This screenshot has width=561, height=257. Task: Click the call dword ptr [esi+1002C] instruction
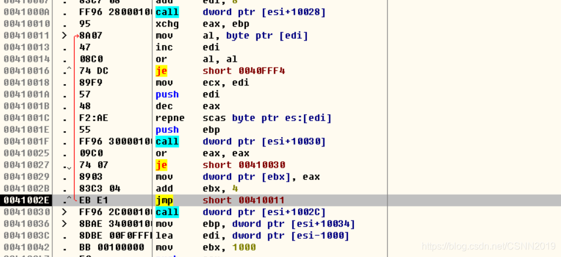pos(241,212)
